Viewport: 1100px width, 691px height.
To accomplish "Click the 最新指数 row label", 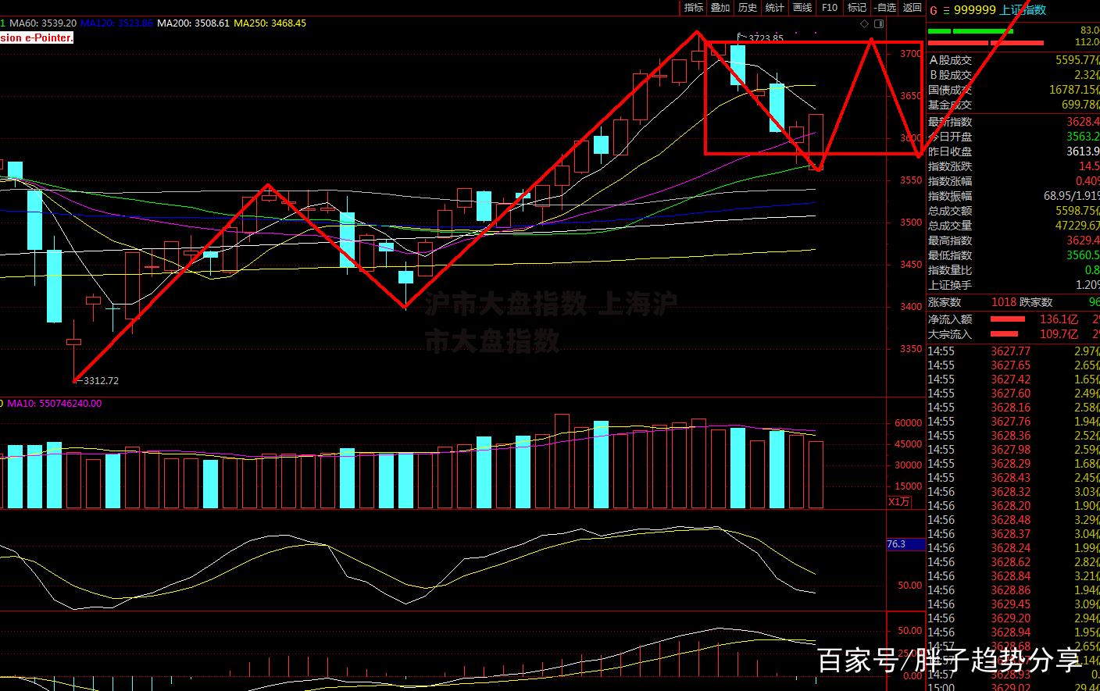I will [950, 122].
